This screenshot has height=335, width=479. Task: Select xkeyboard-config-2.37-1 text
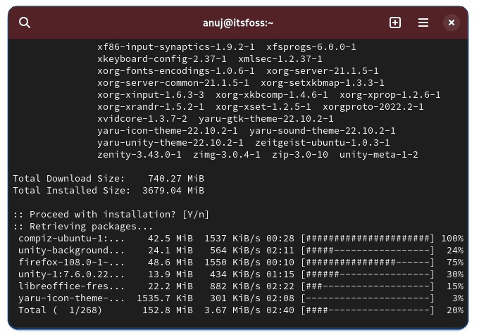pos(162,58)
